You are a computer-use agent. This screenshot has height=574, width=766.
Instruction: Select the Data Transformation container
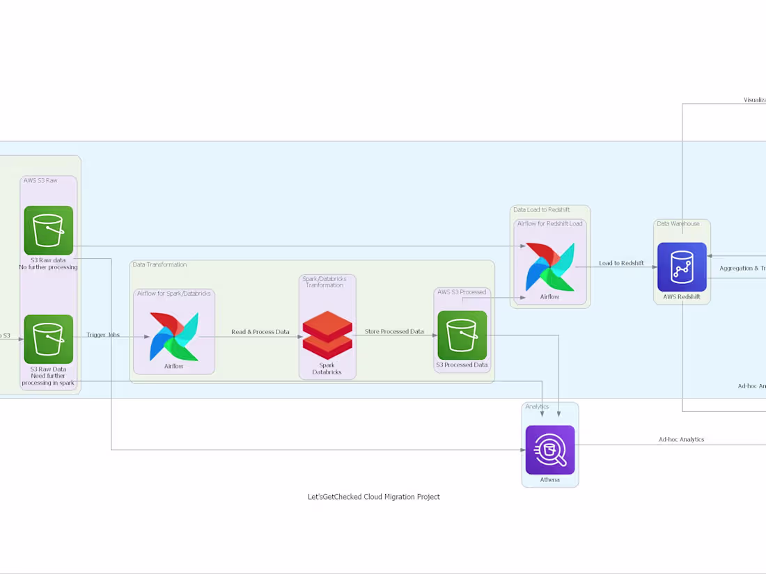[312, 268]
